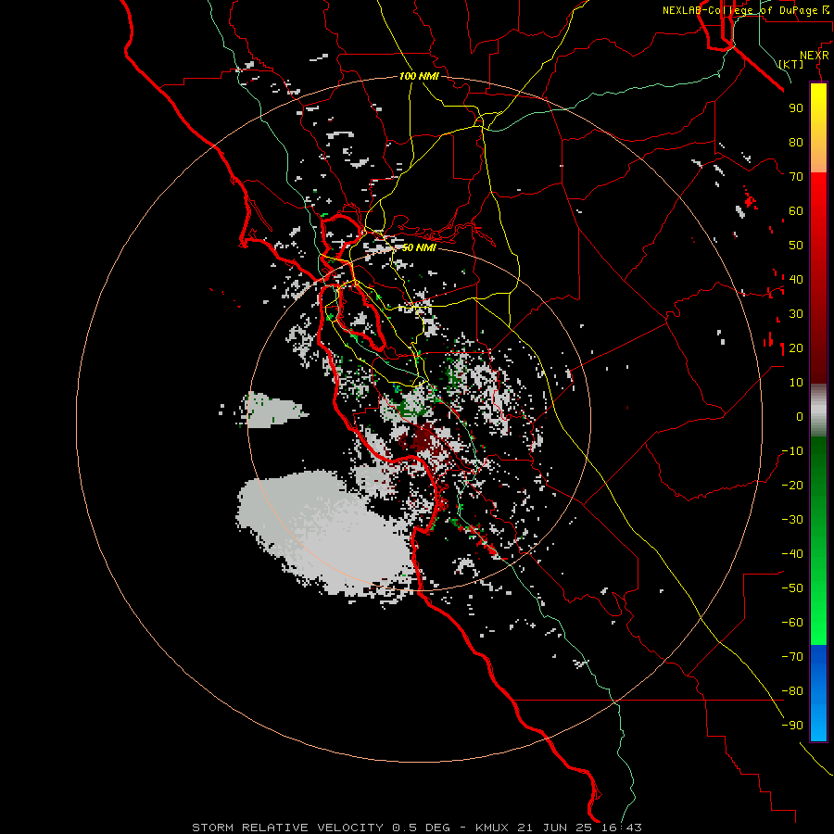Click the NEXR label at top right
834x834 pixels.
tap(815, 56)
